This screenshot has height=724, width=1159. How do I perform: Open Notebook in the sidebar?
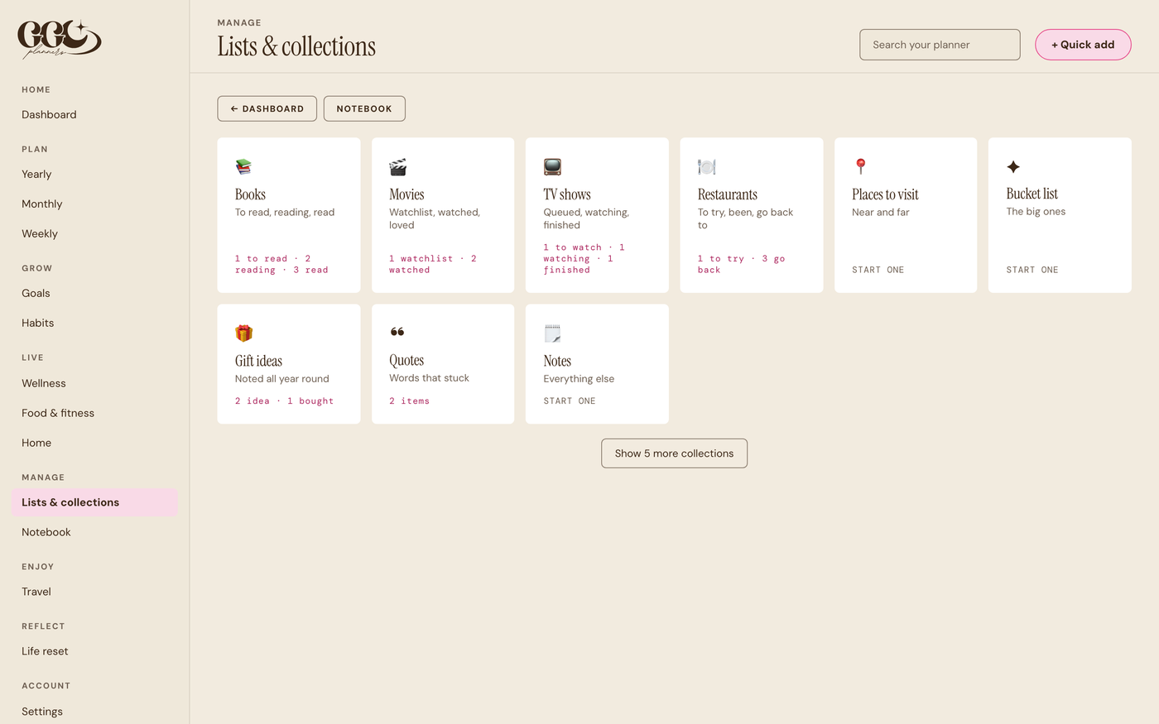tap(46, 532)
